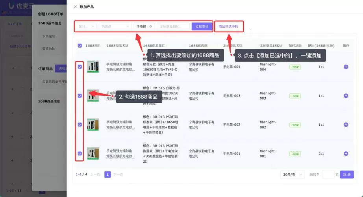Viewport: 363px width, 197px height.
Task: Click the 配对状态 column header
Action: pyautogui.click(x=295, y=46)
